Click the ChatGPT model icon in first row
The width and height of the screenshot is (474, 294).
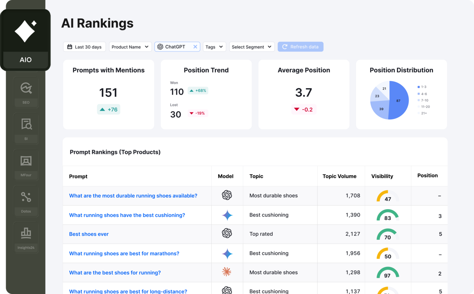pos(227,195)
